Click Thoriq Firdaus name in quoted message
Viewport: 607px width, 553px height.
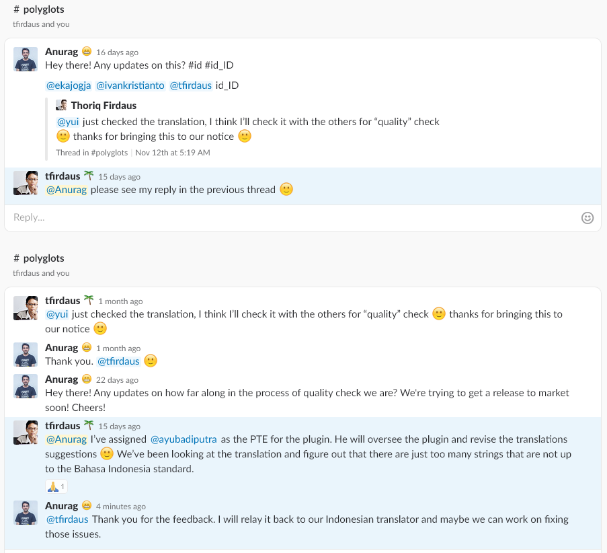104,105
